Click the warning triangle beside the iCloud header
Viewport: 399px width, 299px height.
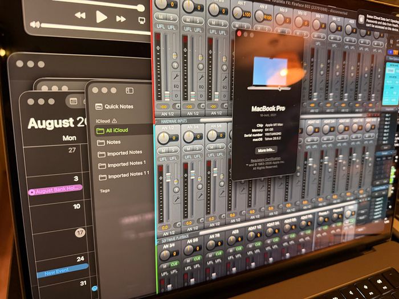click(115, 121)
